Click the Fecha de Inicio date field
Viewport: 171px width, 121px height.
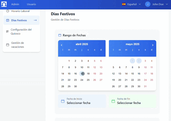coord(82,101)
